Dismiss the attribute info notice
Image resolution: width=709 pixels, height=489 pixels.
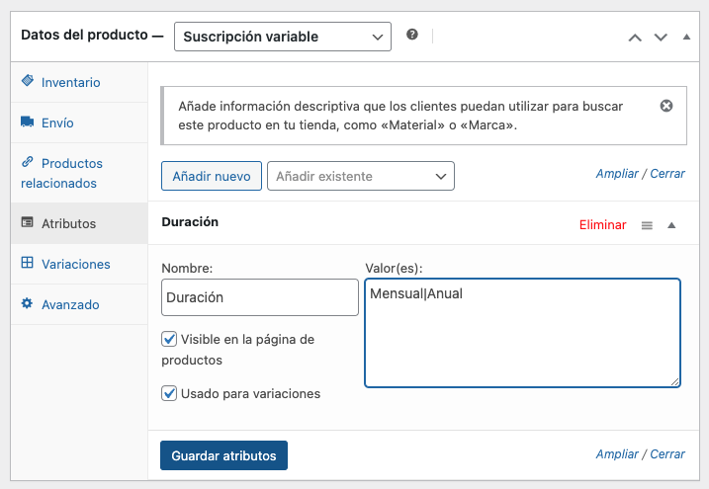[666, 106]
